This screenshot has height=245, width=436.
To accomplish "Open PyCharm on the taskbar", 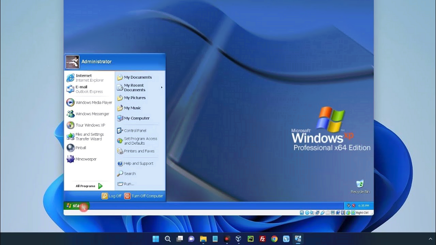I will tap(250, 239).
